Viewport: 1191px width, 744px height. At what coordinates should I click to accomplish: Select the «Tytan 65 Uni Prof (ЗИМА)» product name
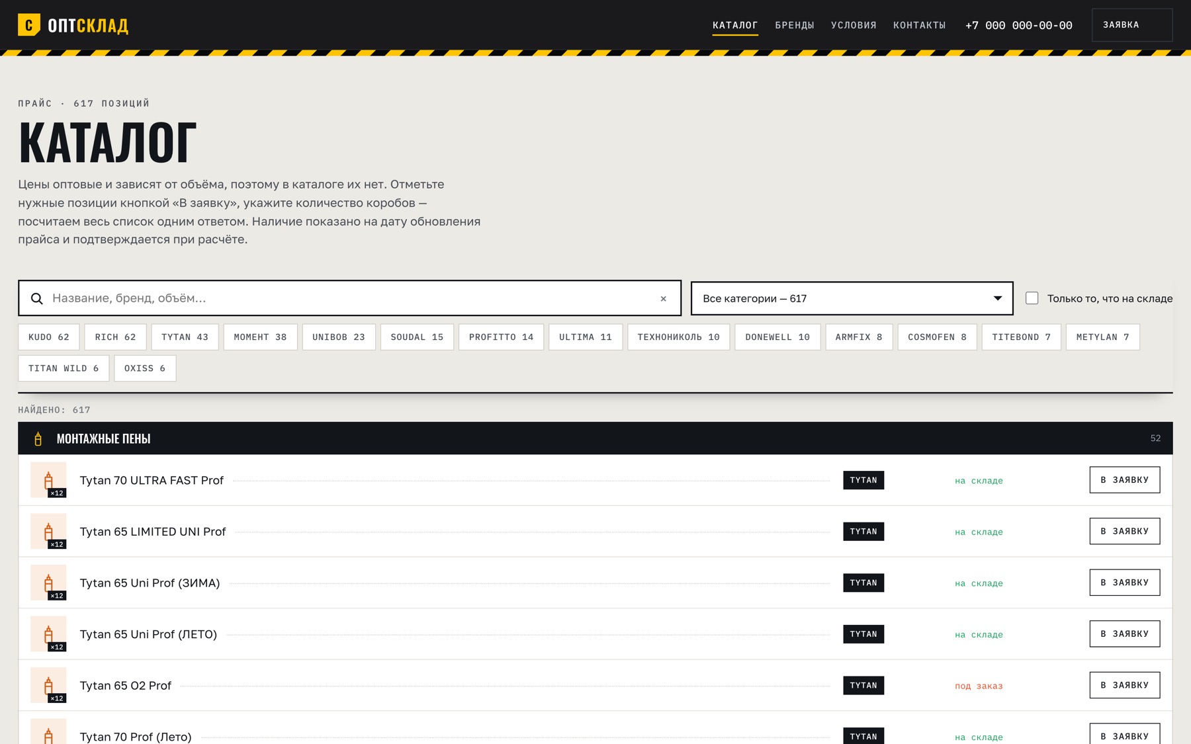(150, 583)
